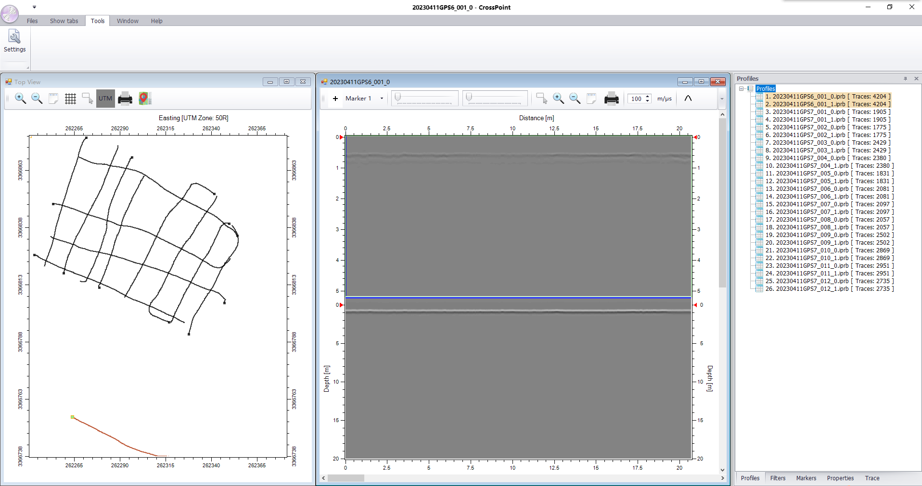Fit radargram view to page
The height and width of the screenshot is (486, 922).
pyautogui.click(x=591, y=99)
